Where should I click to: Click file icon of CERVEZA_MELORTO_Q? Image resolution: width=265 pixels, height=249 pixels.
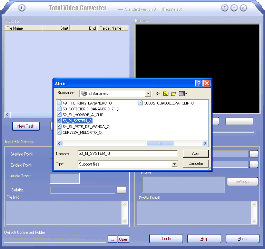(59, 132)
